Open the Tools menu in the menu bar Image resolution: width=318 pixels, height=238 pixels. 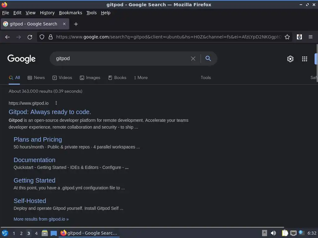pyautogui.click(x=92, y=13)
